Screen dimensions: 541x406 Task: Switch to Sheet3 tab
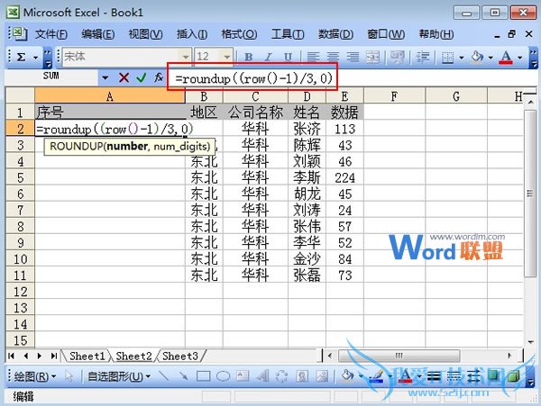180,356
